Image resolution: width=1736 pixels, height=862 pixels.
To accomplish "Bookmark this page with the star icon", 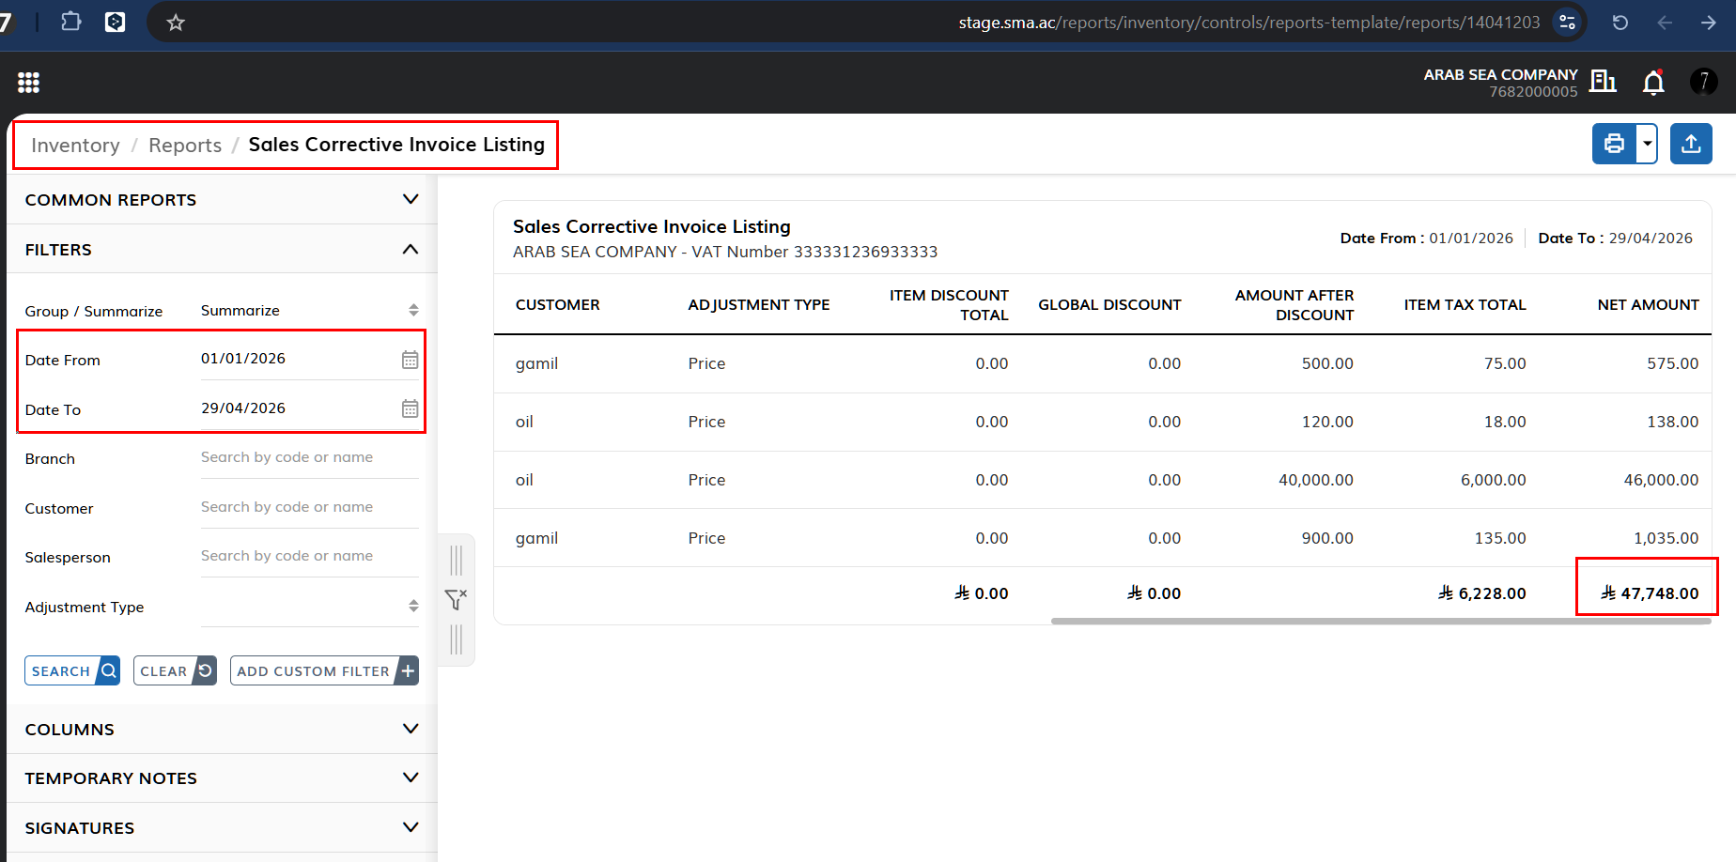I will (x=176, y=22).
